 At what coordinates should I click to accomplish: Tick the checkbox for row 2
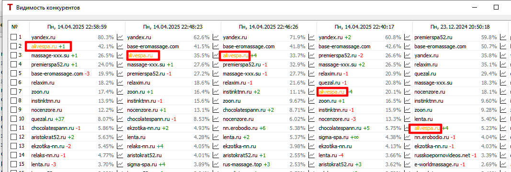13,46
